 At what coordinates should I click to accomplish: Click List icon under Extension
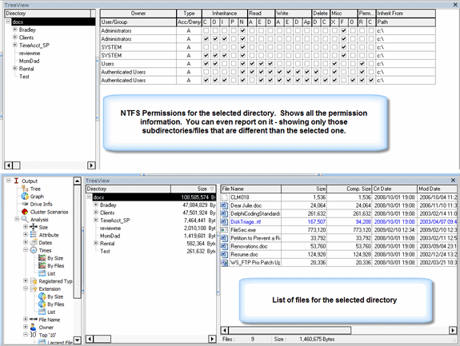tap(42, 312)
